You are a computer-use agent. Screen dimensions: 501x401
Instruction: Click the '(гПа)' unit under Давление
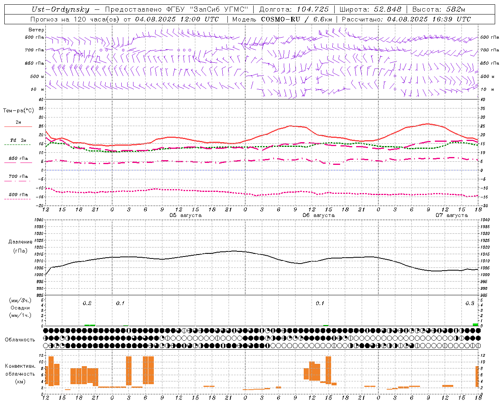point(20,251)
